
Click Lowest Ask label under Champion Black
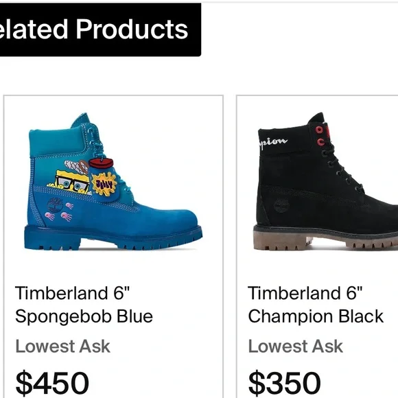296,347
